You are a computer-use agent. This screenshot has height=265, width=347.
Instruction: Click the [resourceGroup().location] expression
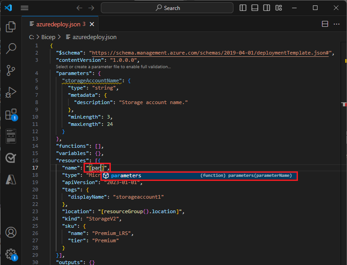point(140,211)
